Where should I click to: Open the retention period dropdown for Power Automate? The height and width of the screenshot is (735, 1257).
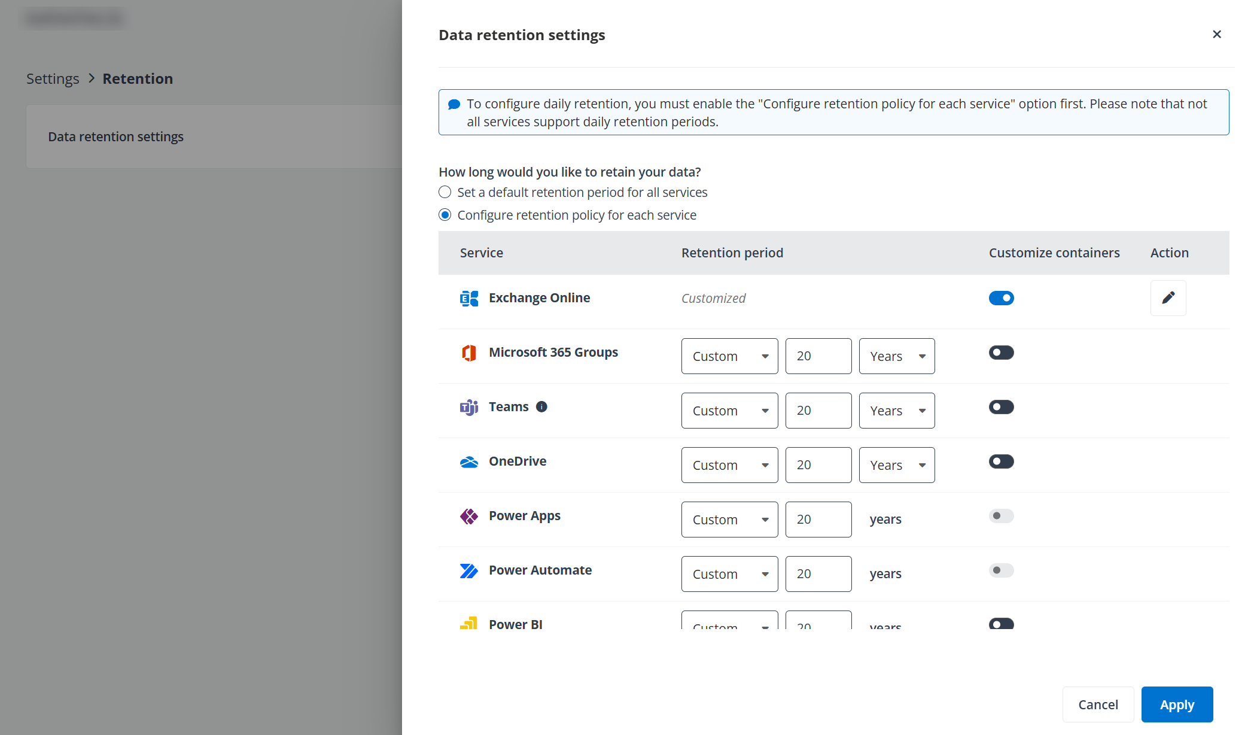tap(729, 573)
